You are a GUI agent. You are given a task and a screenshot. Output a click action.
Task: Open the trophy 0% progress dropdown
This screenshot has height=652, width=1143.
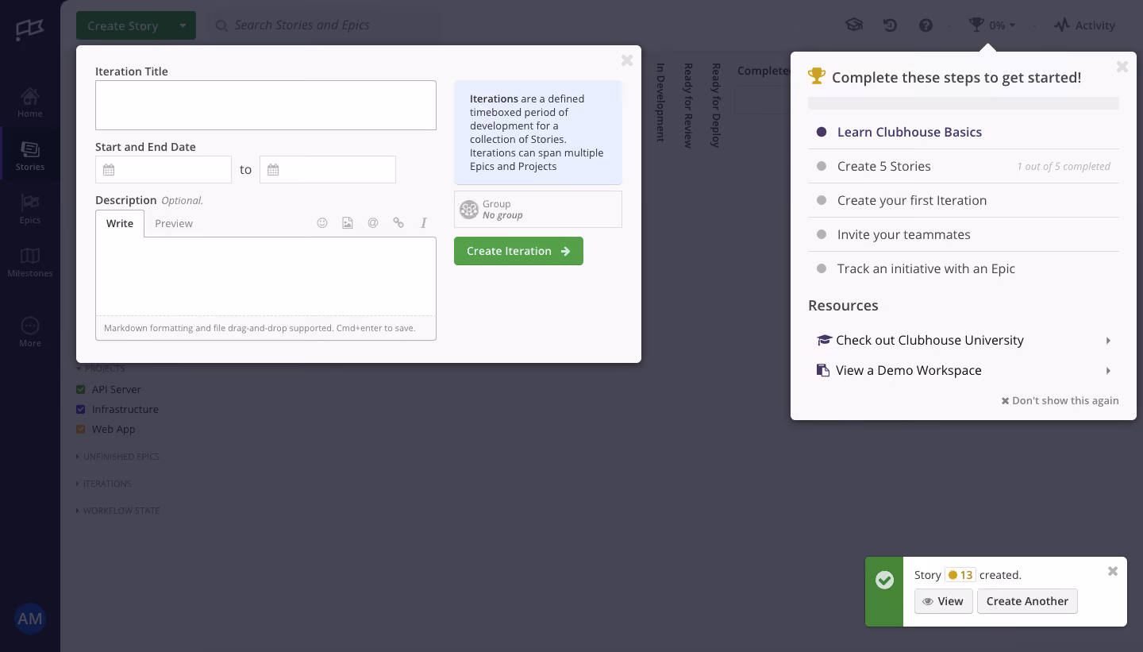[992, 25]
